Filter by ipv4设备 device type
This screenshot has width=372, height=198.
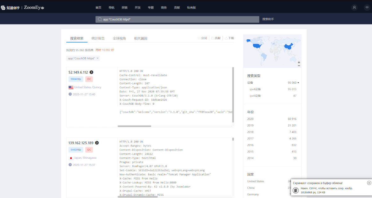(255, 89)
